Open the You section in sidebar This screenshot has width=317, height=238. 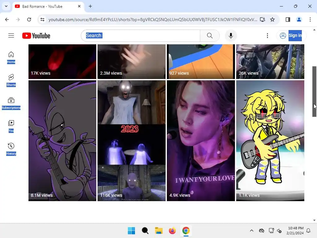(x=11, y=126)
